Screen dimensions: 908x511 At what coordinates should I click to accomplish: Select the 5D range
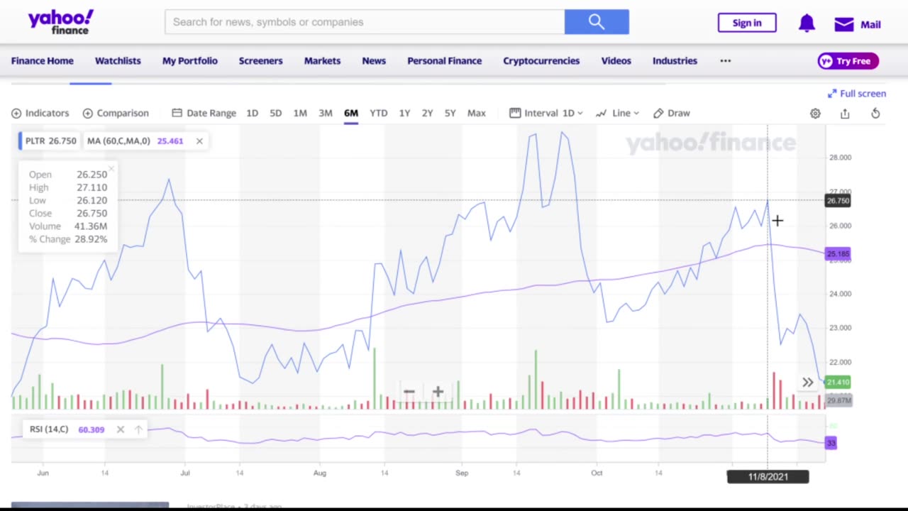[x=275, y=113]
